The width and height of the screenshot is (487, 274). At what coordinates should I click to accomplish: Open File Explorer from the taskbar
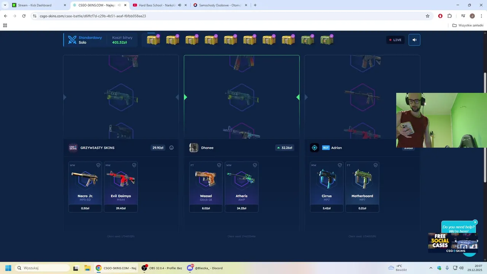tap(87, 268)
